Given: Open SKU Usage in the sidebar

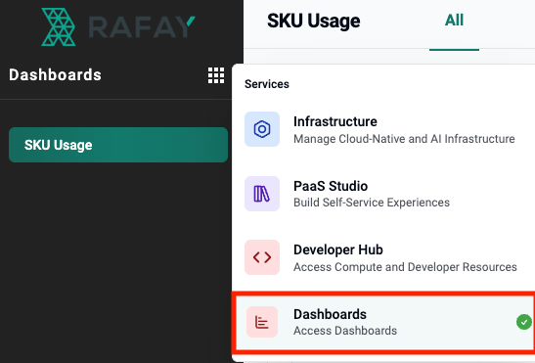Looking at the screenshot, I should (x=118, y=145).
